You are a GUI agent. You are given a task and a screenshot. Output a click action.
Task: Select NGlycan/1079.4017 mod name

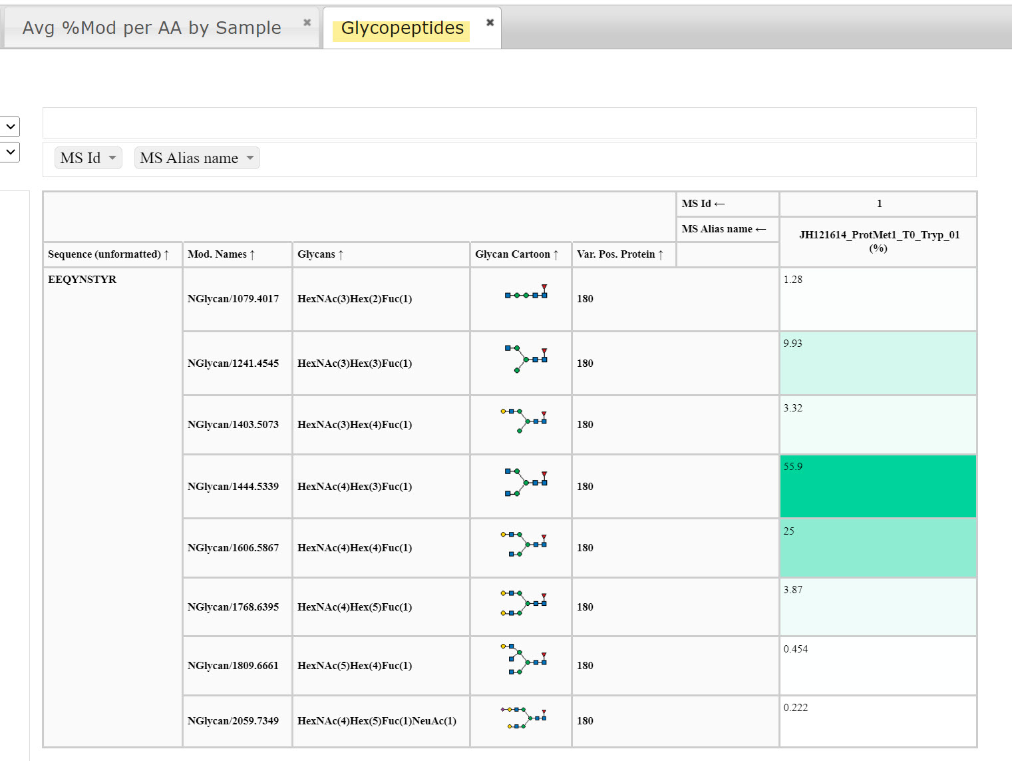coord(233,299)
